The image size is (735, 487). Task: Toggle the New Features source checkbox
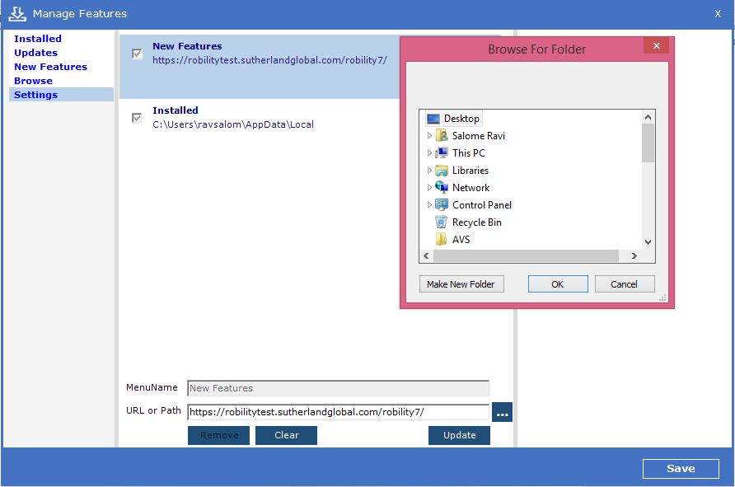[137, 54]
